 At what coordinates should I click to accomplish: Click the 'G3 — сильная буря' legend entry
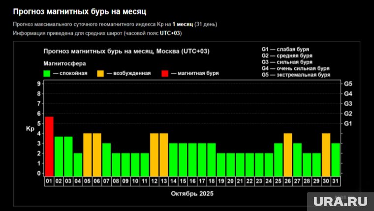pos(287,62)
